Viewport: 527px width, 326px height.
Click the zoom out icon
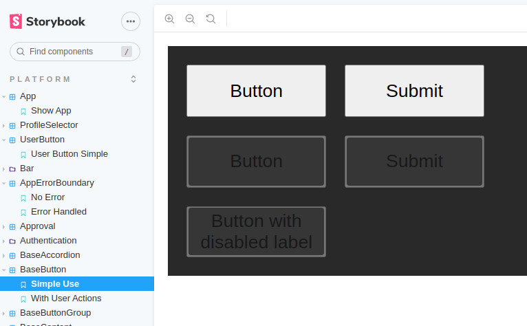tap(191, 19)
